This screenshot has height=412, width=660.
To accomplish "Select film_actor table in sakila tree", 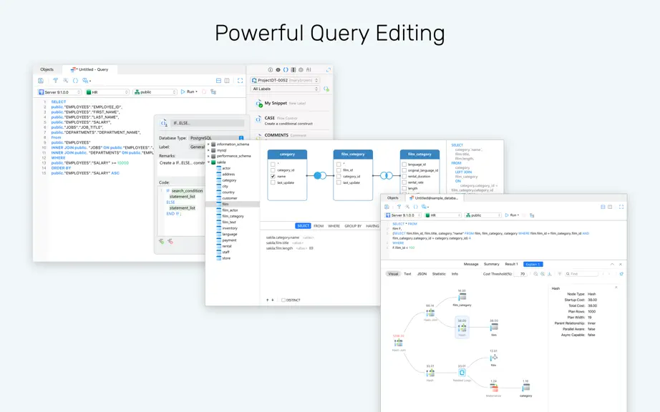I will [230, 210].
